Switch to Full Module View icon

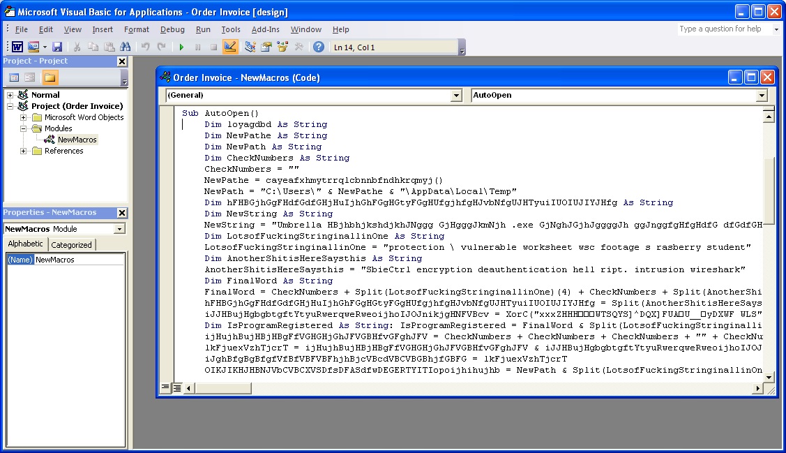pos(177,388)
